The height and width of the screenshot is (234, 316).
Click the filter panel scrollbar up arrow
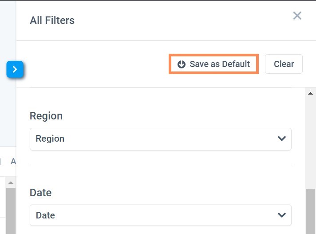[310, 93]
